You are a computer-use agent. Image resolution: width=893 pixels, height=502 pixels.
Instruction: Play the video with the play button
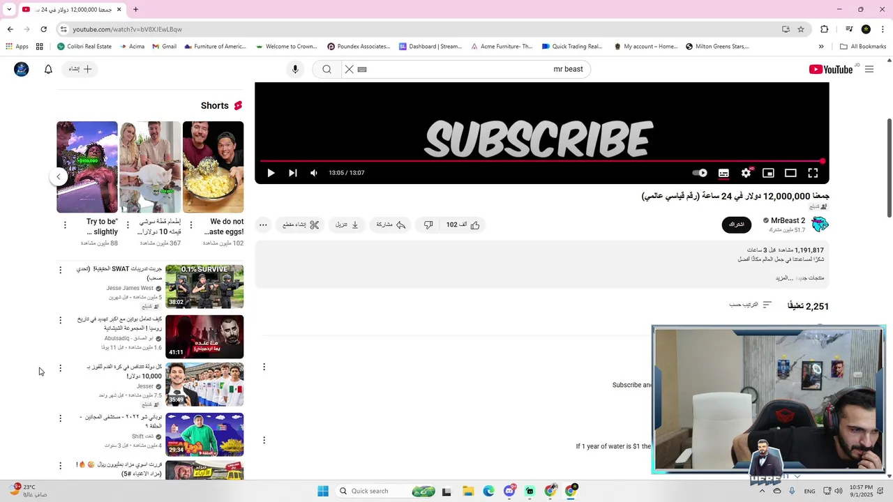(x=271, y=173)
